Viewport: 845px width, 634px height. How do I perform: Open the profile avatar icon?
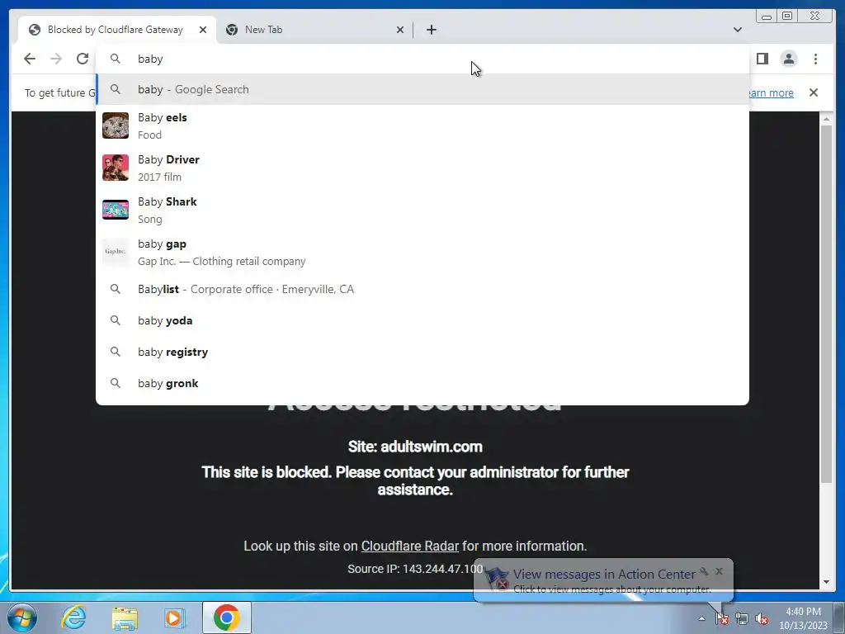tap(788, 59)
